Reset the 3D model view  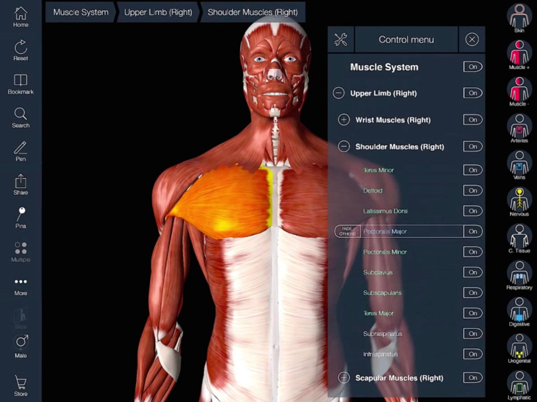click(x=21, y=50)
